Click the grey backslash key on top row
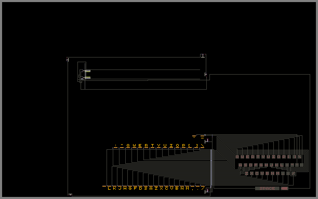Image resolution: width=318 pixels, height=199 pixels. click(x=299, y=157)
